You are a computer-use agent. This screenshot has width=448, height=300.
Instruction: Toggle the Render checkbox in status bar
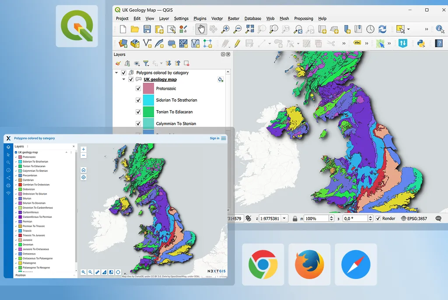click(x=378, y=219)
